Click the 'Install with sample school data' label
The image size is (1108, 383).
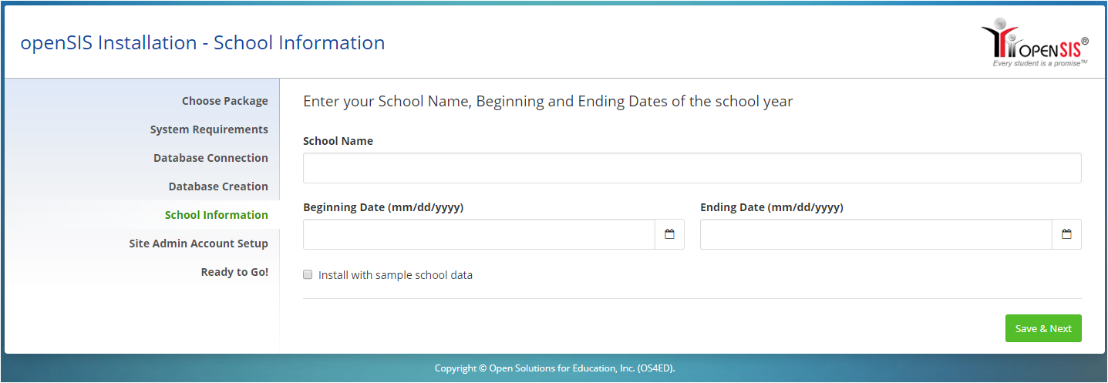(395, 275)
